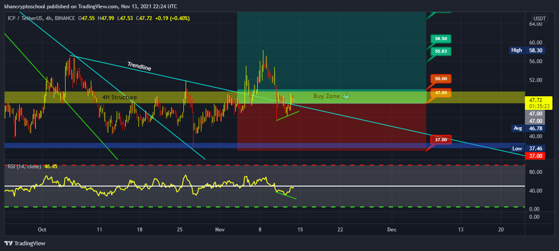
Task: Select the RSI (14, close) indicator label
Action: pos(24,166)
